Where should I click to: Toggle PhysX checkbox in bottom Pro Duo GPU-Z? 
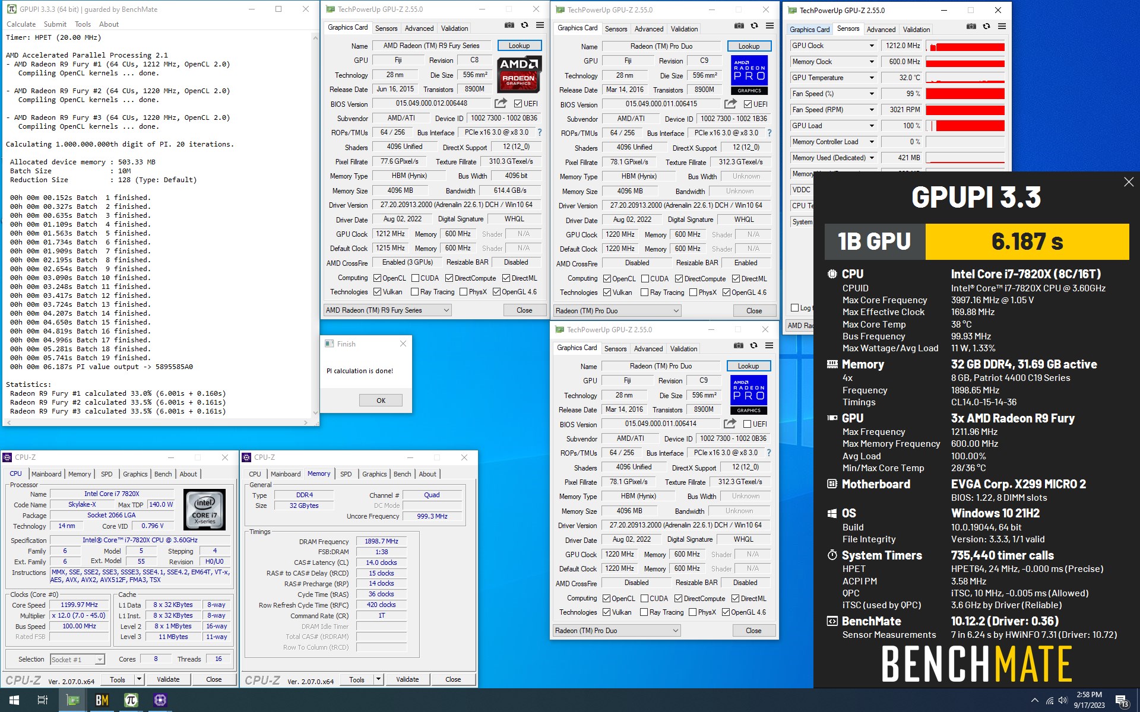tap(692, 612)
